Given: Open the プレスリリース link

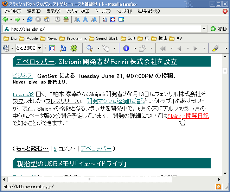Looking at the screenshot, I should [x=63, y=101].
